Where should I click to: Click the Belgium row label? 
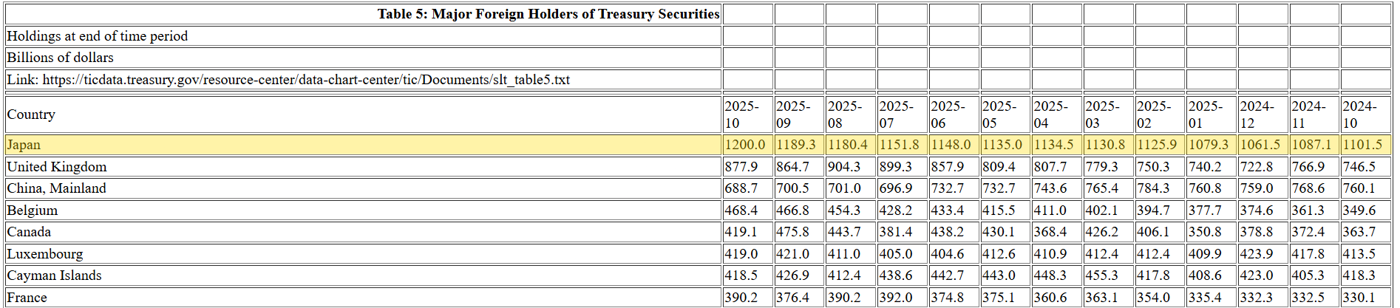click(x=33, y=211)
